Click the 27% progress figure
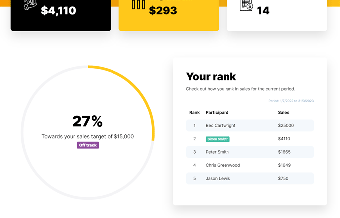 [x=88, y=121]
